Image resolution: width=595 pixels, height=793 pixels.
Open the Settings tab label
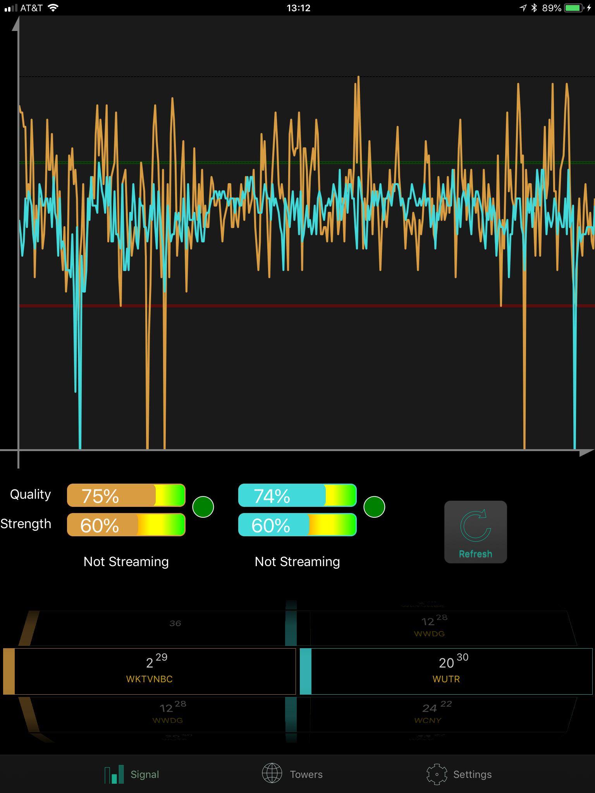tap(472, 774)
